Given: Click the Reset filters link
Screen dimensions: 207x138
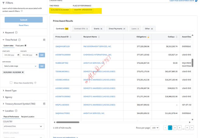Looking at the screenshot, I should coord(23,25).
